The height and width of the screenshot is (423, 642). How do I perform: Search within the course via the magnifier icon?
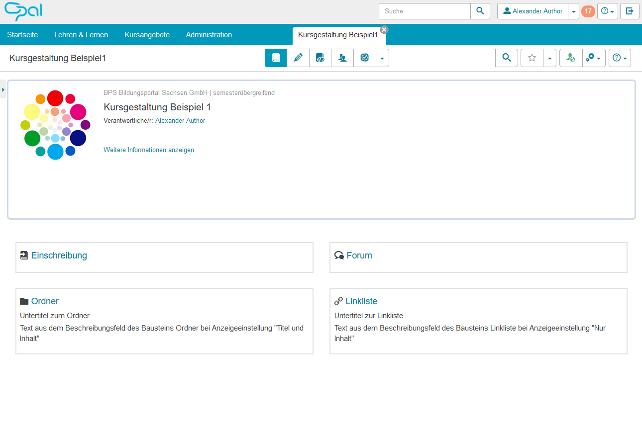[x=506, y=58]
